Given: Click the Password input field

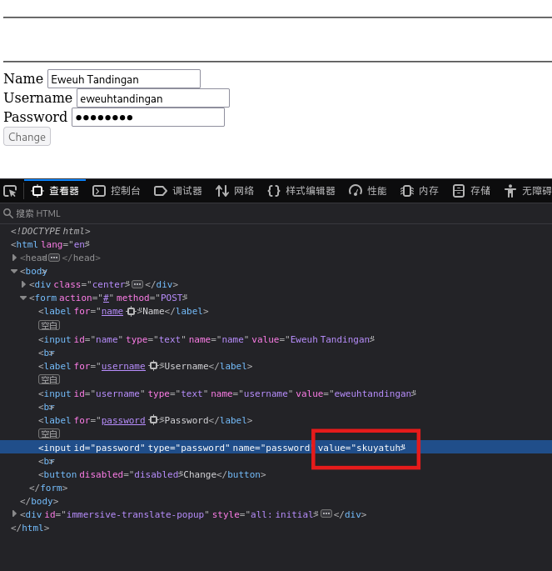Looking at the screenshot, I should [x=148, y=118].
